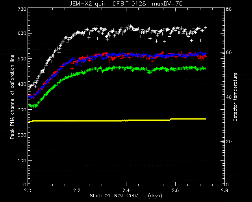Click the 20 tick label on right axis

[x=229, y=141]
